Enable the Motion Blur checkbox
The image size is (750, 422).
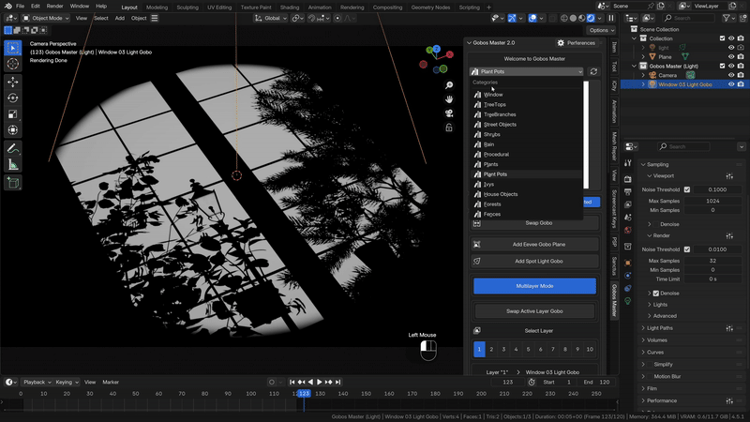point(649,376)
